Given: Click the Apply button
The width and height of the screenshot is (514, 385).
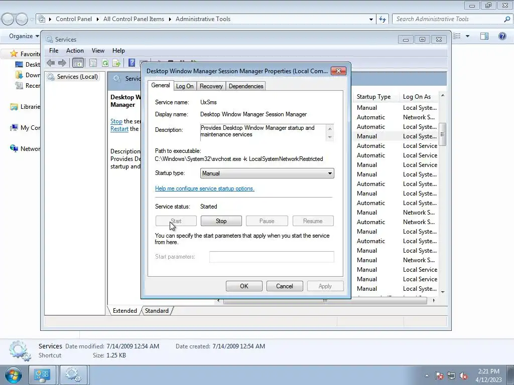Looking at the screenshot, I should tap(325, 286).
